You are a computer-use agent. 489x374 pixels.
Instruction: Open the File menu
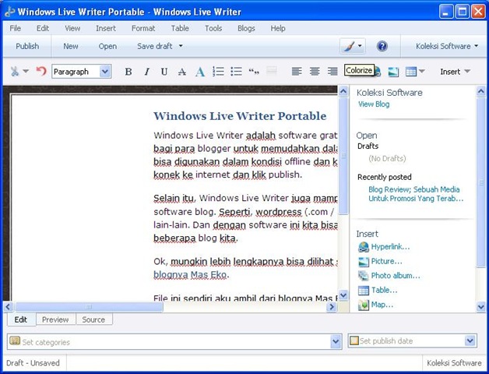(x=16, y=28)
